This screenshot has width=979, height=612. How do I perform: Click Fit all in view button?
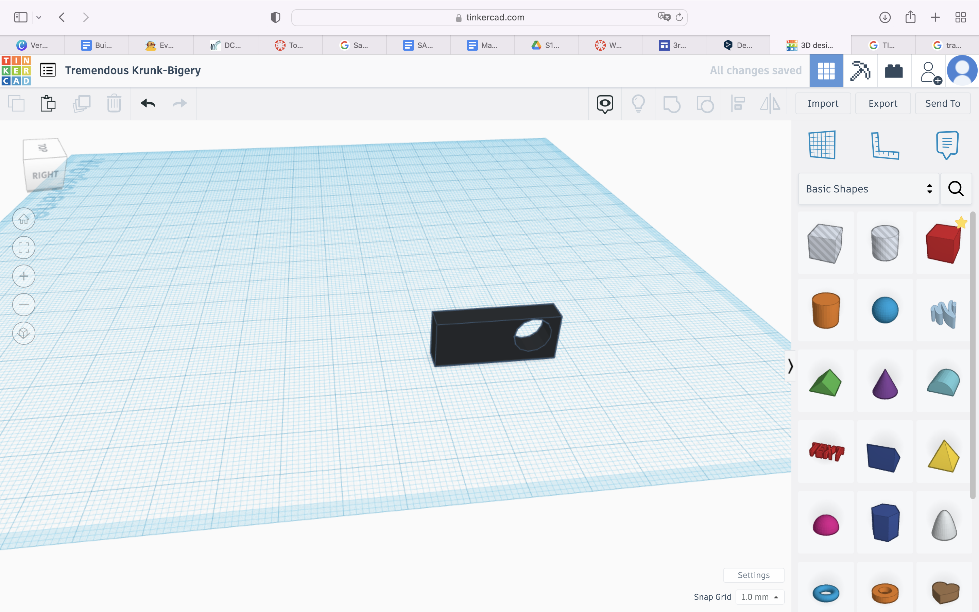click(x=24, y=247)
